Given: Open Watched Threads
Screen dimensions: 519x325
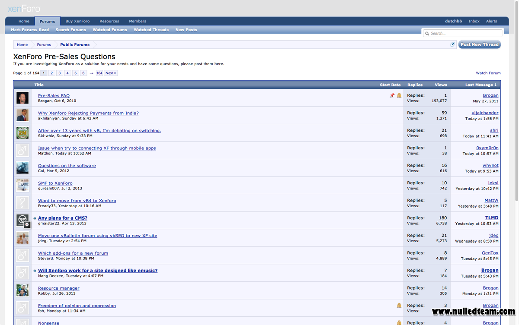Looking at the screenshot, I should tap(151, 30).
